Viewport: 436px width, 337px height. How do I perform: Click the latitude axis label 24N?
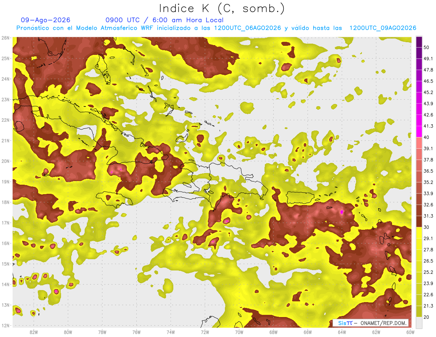[x=5, y=79]
